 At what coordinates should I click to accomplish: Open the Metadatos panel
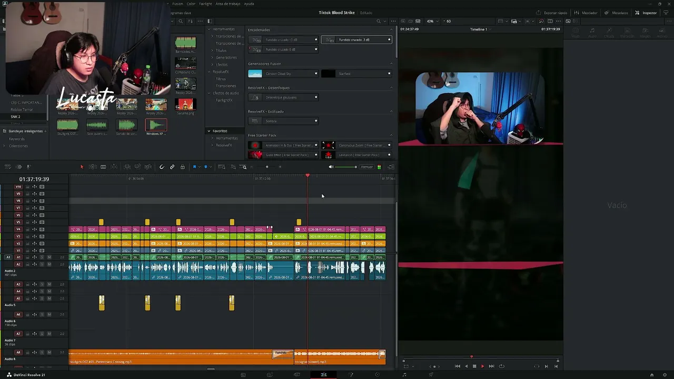point(617,13)
